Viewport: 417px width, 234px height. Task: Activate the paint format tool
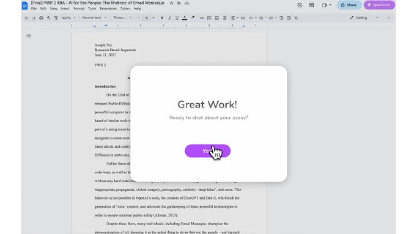[x=56, y=18]
